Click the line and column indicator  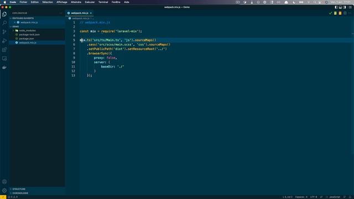tap(288, 197)
